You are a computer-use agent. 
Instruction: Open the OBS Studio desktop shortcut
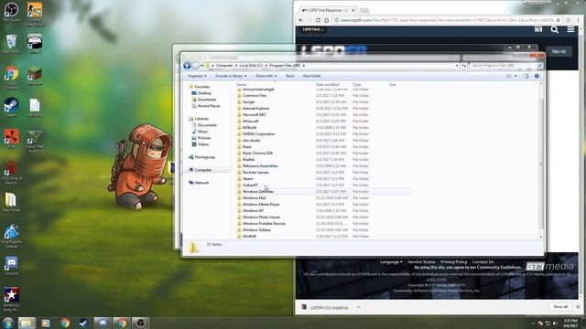click(x=11, y=12)
